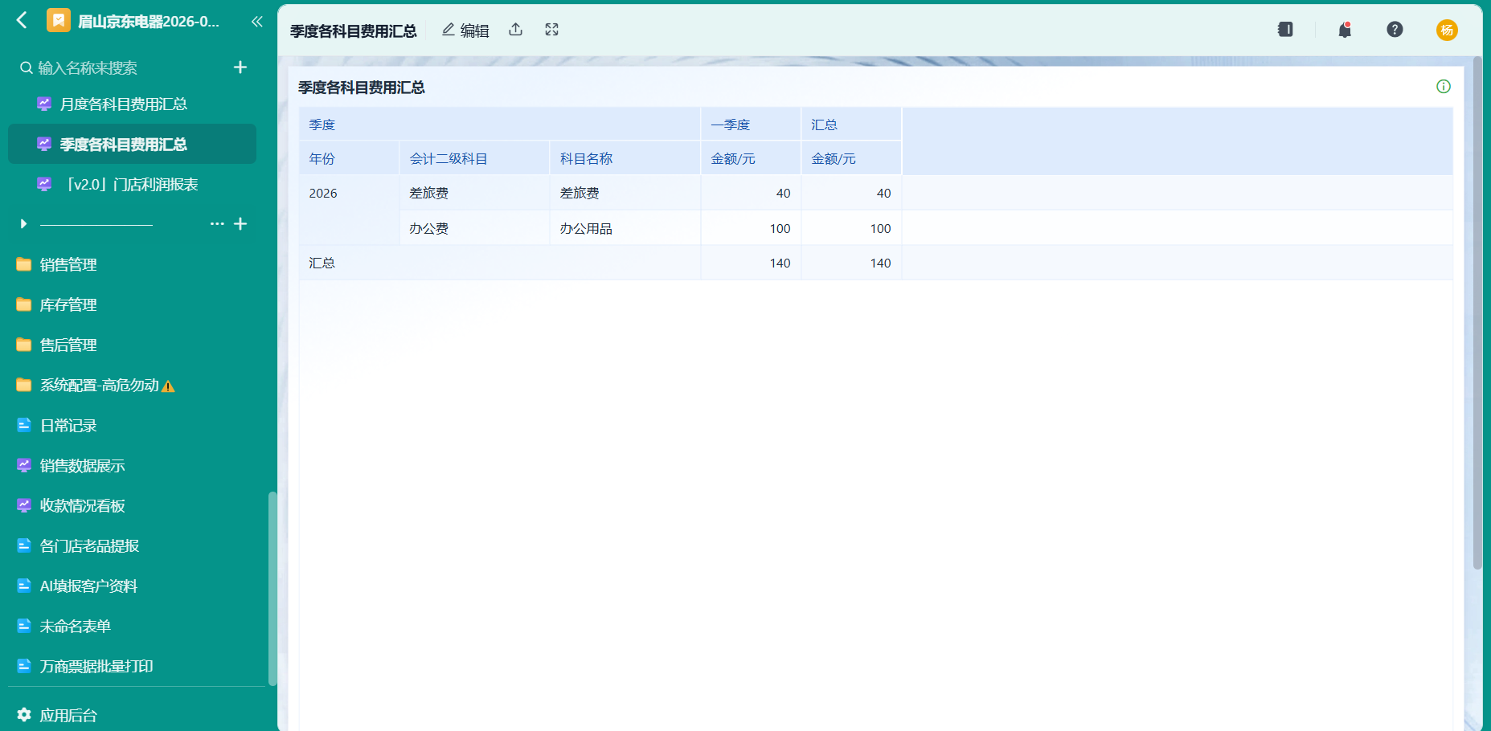Open 「v2.0」门店利润报表
Image resolution: width=1491 pixels, height=731 pixels.
point(132,184)
